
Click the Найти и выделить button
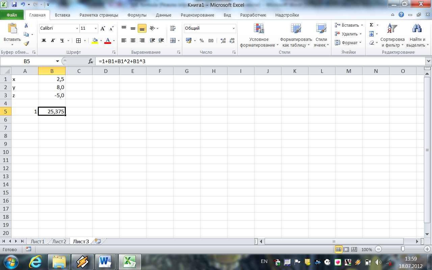[x=417, y=35]
